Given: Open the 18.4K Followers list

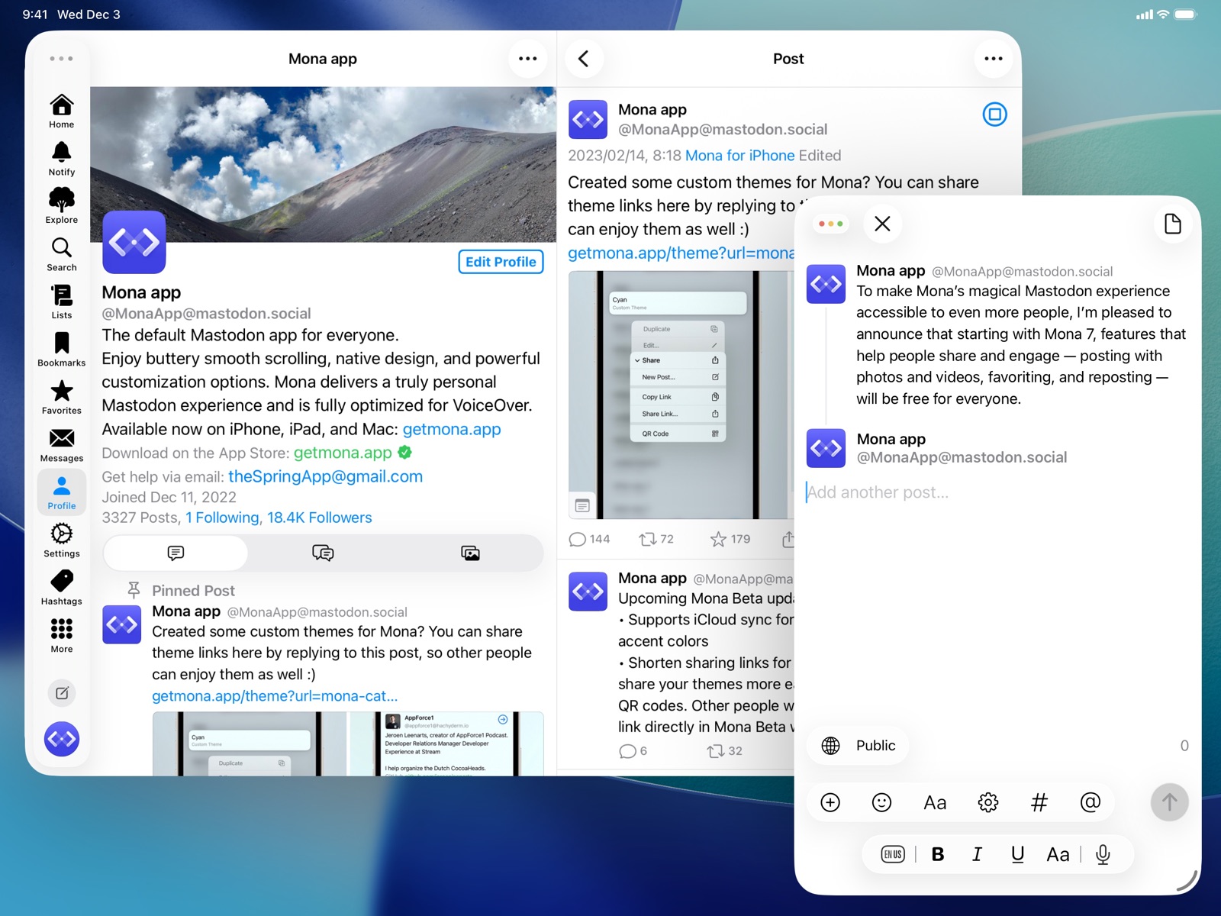Looking at the screenshot, I should tap(320, 518).
